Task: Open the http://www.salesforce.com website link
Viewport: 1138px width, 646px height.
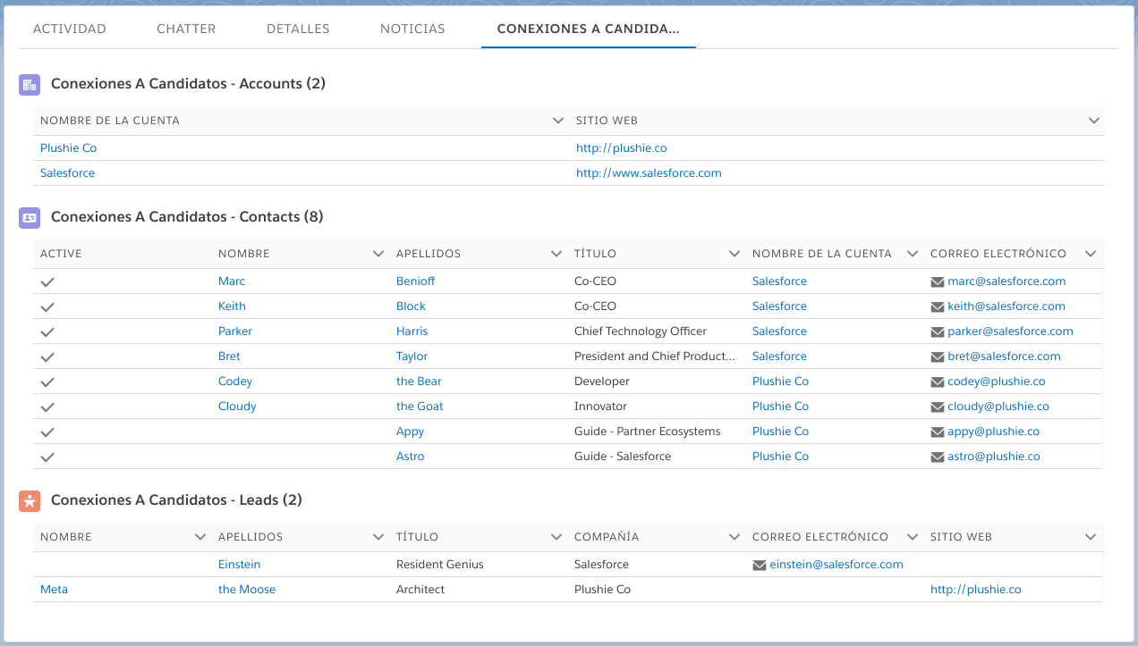Action: pyautogui.click(x=649, y=173)
